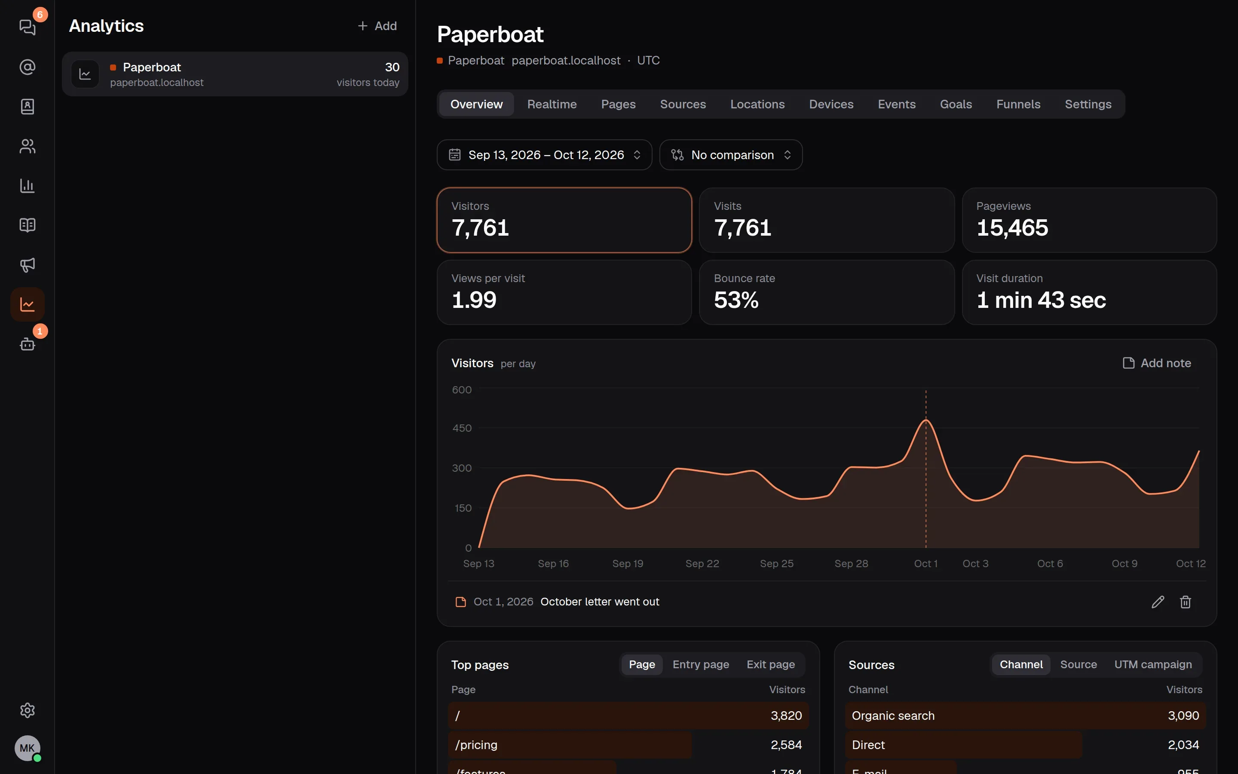Toggle Sources to Channel view
1238x774 pixels.
tap(1021, 664)
